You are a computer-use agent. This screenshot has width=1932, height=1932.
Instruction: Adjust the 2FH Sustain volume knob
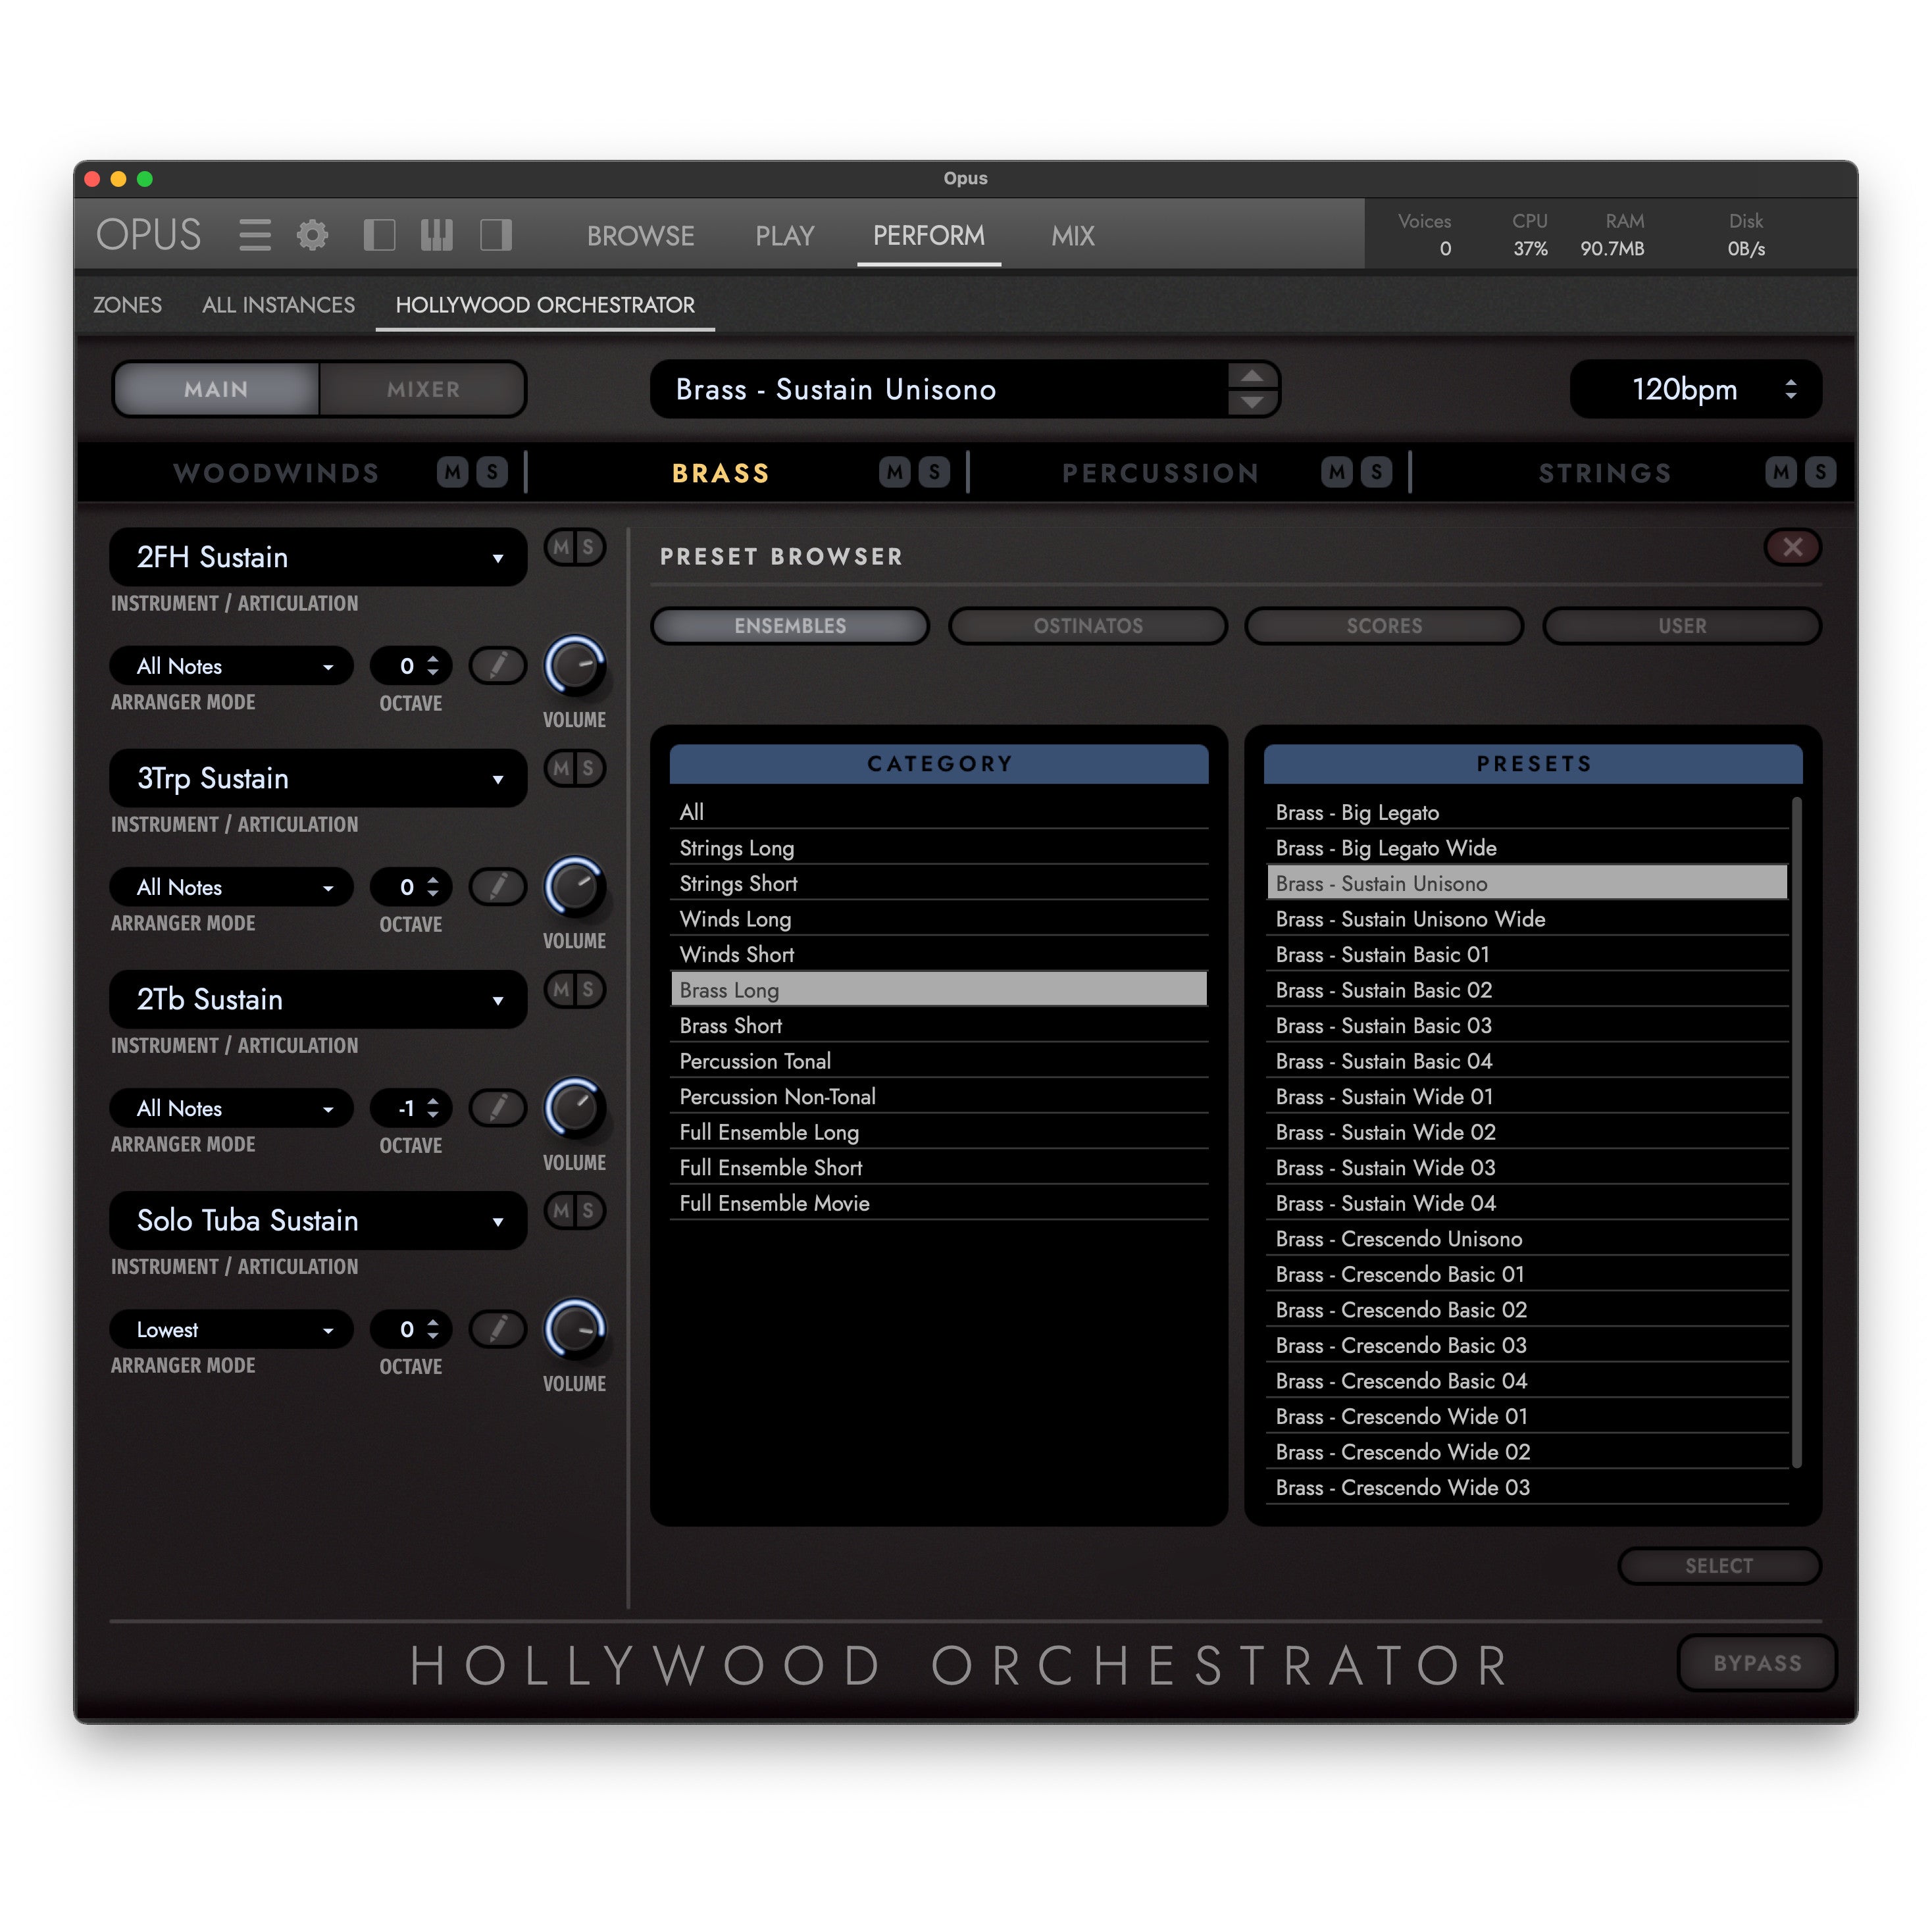click(x=575, y=666)
